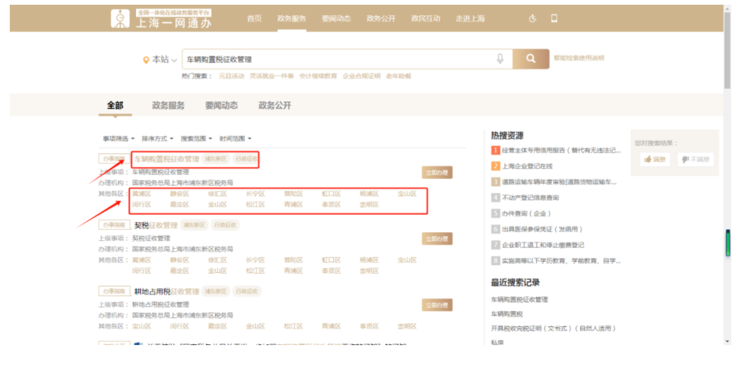The height and width of the screenshot is (373, 745).
Task: Click the magnifier search icon
Action: point(530,58)
